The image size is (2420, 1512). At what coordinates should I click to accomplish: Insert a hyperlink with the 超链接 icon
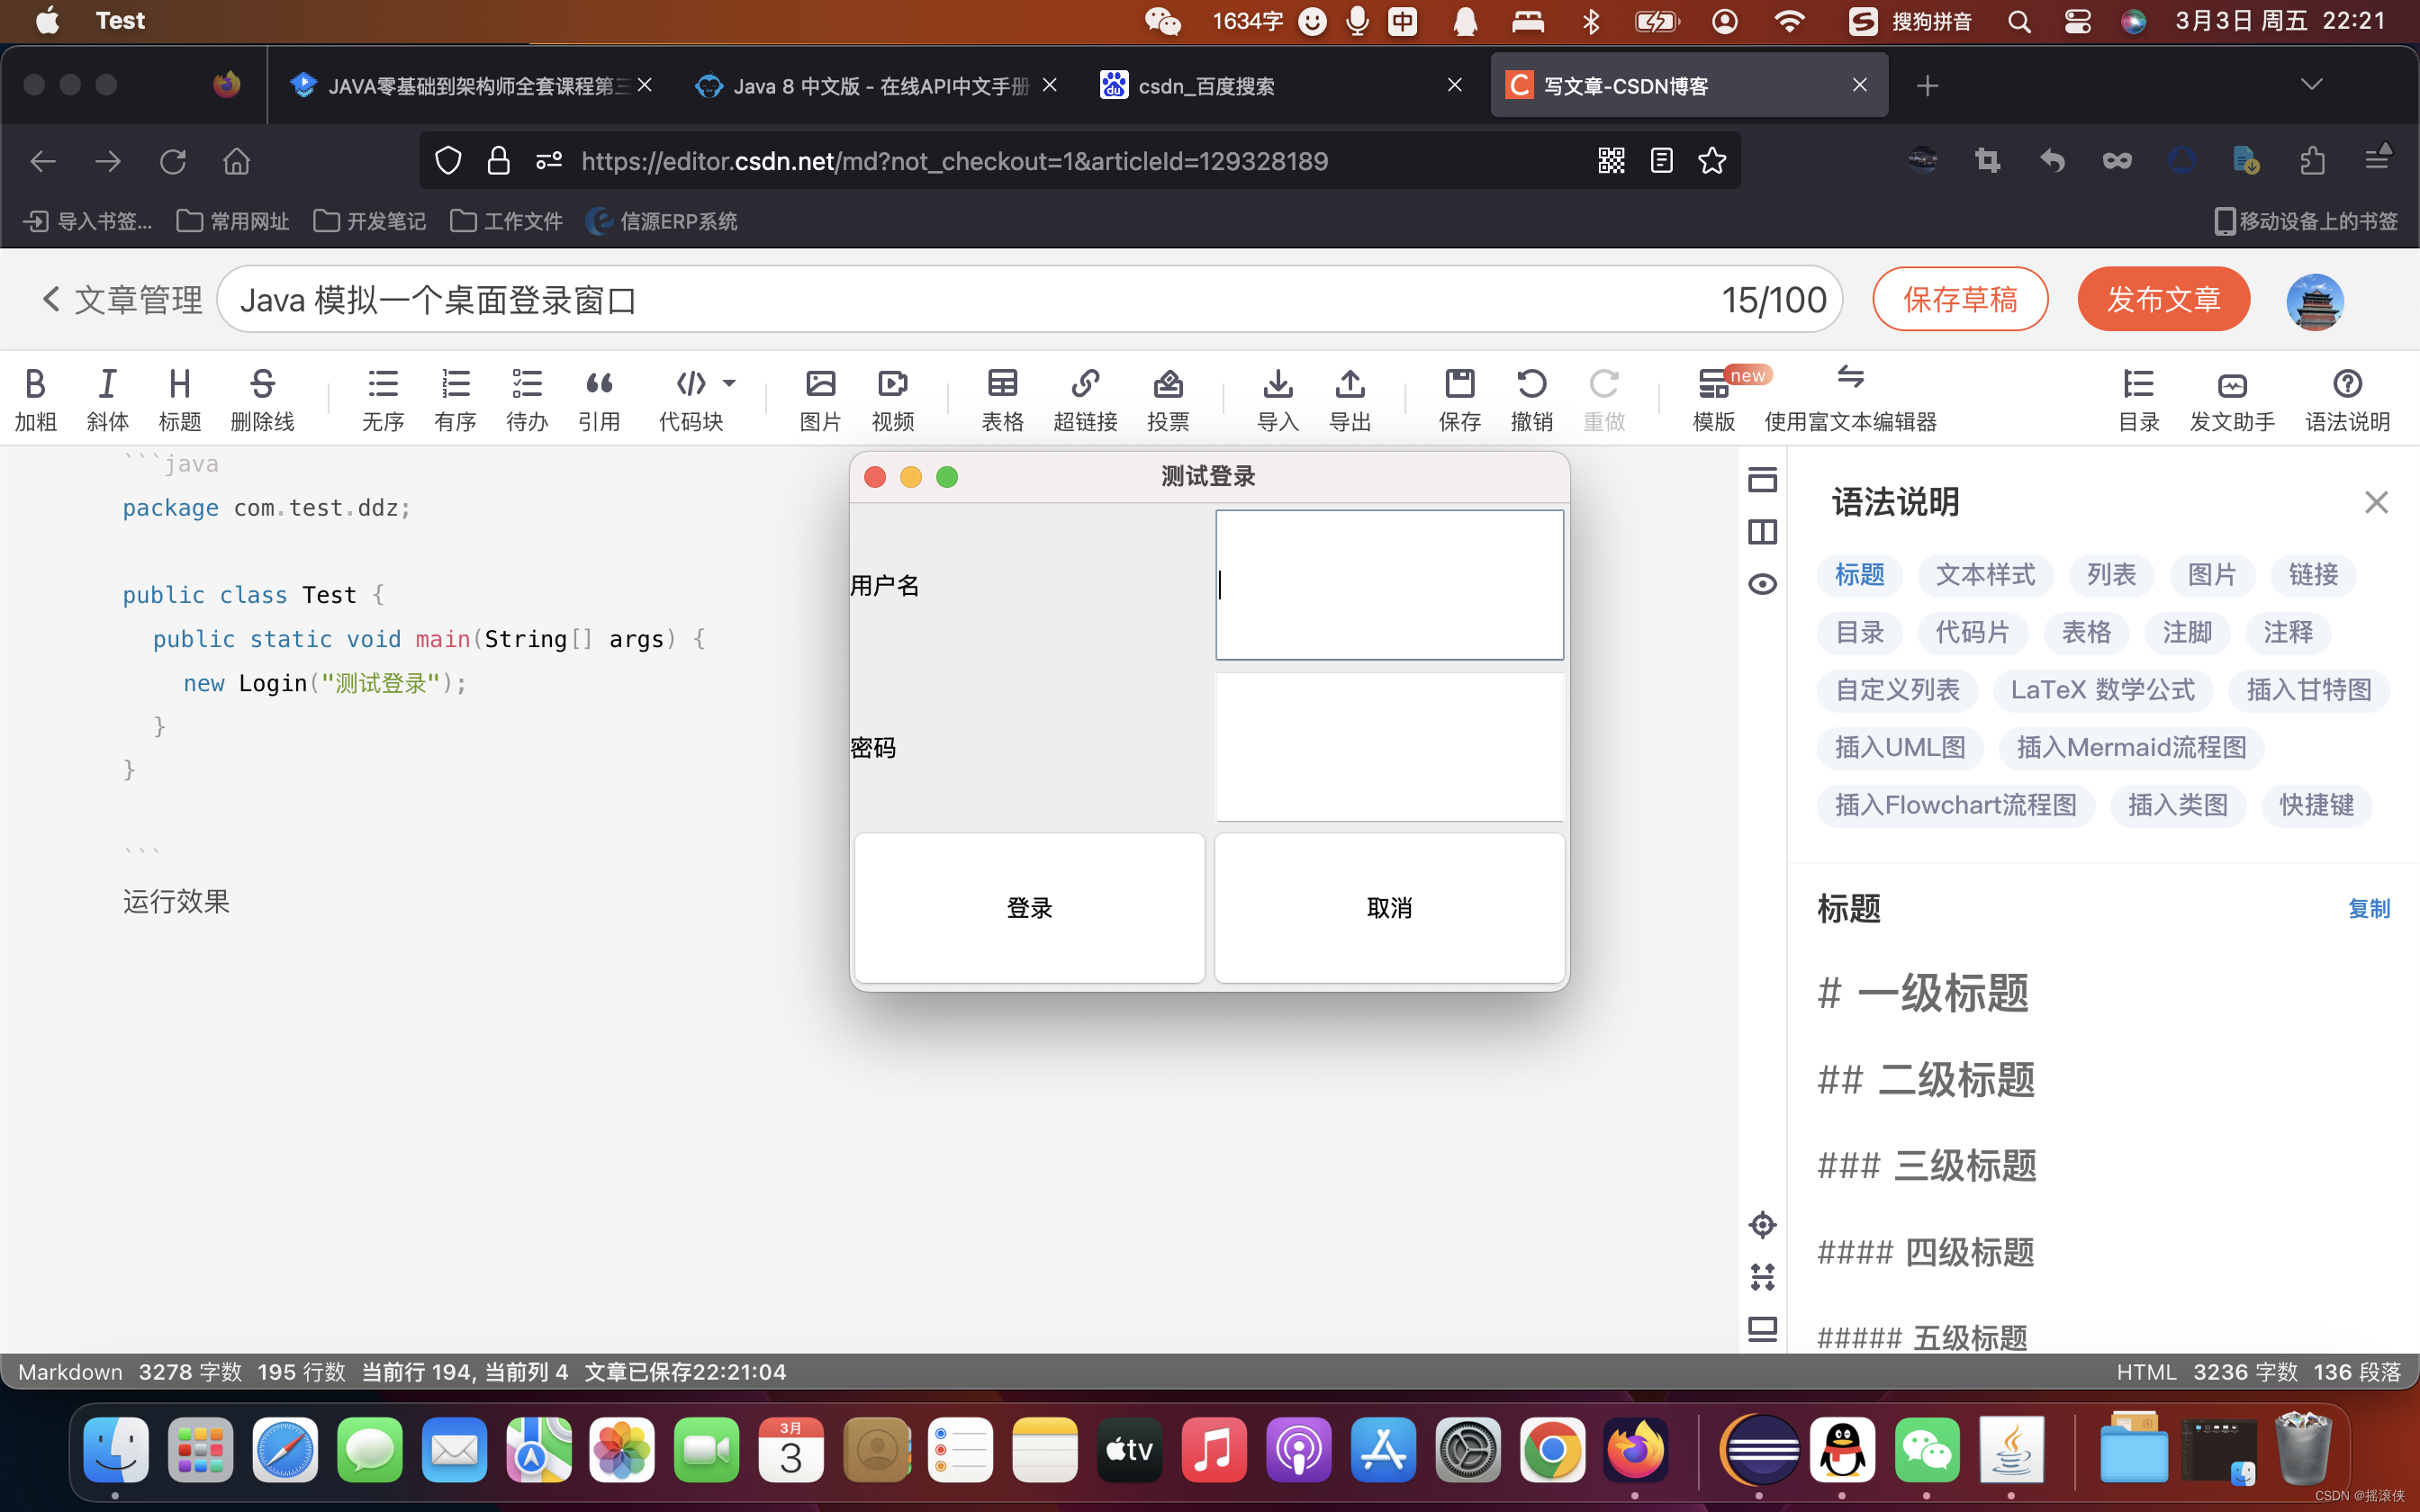click(1087, 398)
